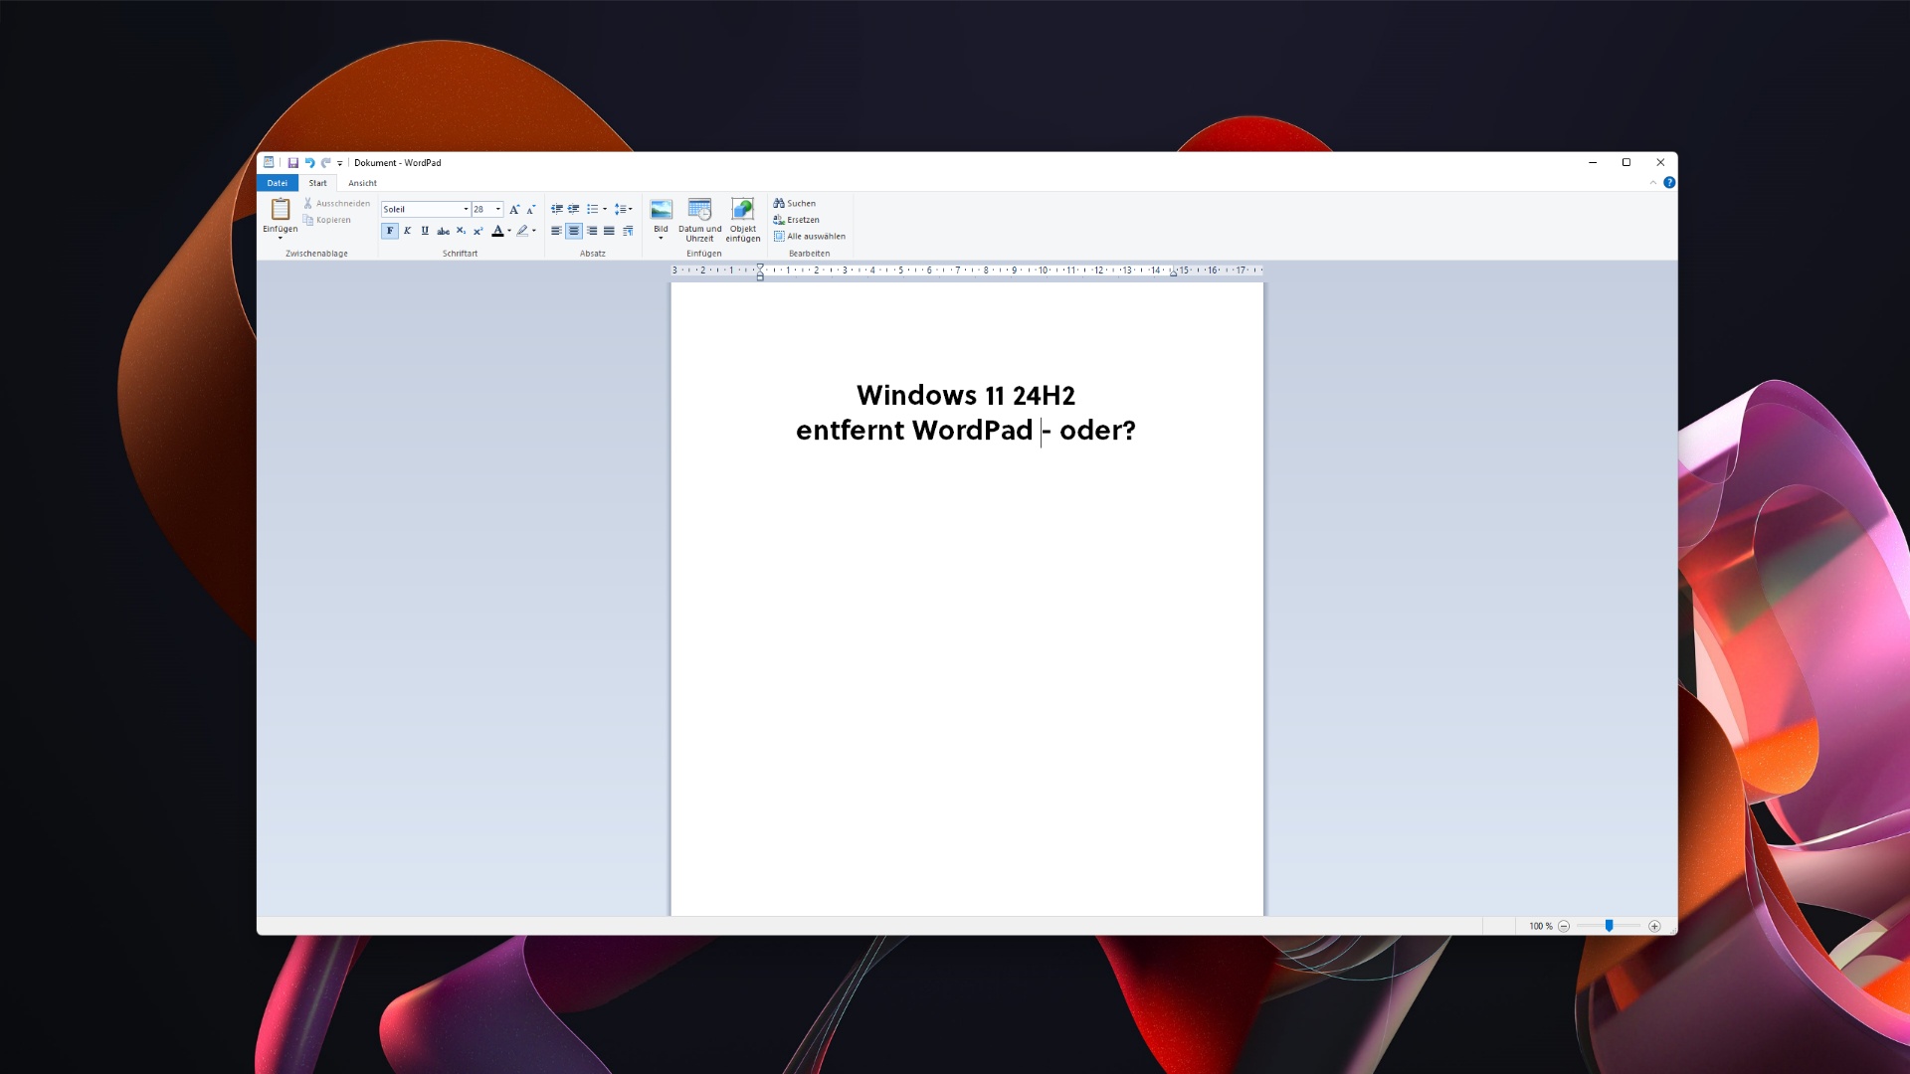Click the Einfügen clipboard paste icon
This screenshot has width=1910, height=1074.
(281, 210)
